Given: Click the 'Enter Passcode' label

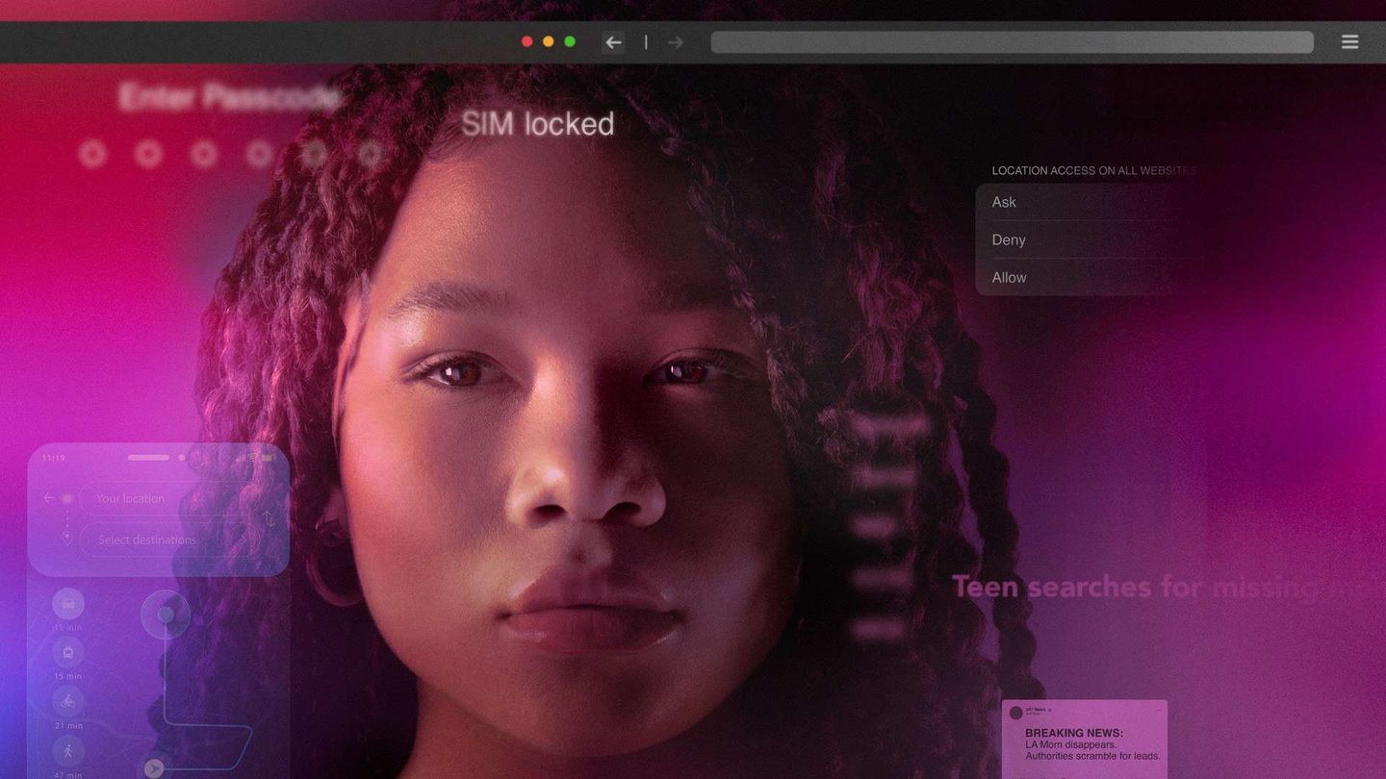Looking at the screenshot, I should click(x=229, y=97).
